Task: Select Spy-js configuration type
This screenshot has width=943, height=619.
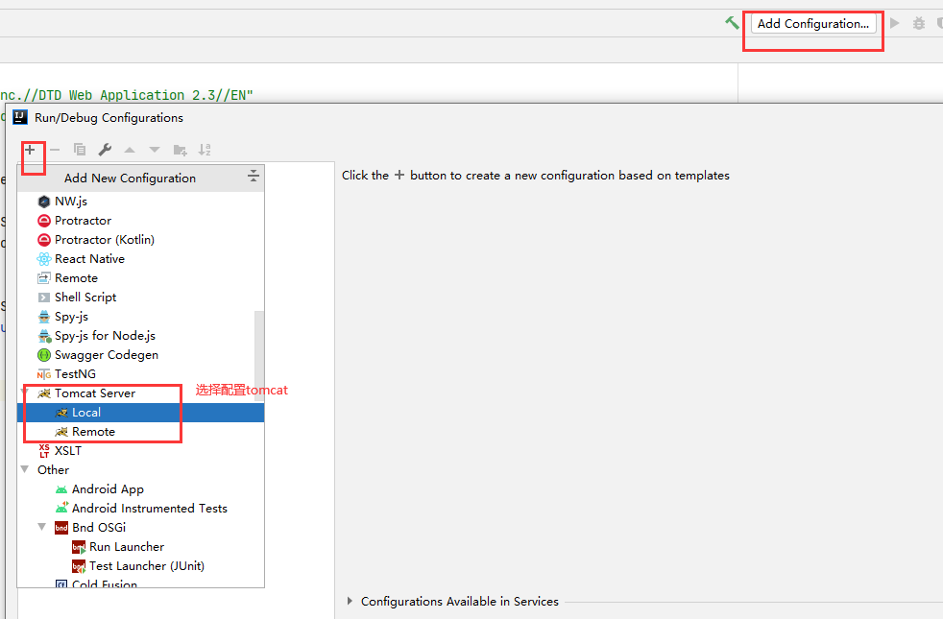Action: point(141,317)
